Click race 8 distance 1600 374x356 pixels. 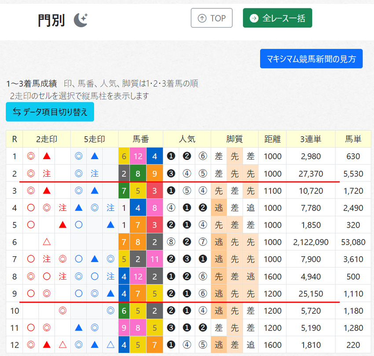(x=272, y=276)
